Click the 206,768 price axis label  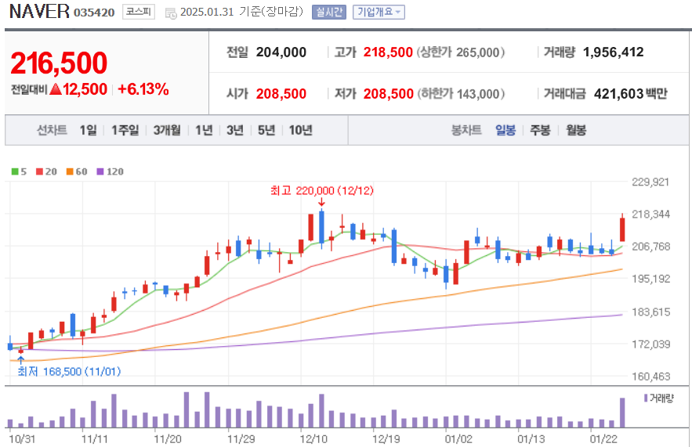pos(651,247)
